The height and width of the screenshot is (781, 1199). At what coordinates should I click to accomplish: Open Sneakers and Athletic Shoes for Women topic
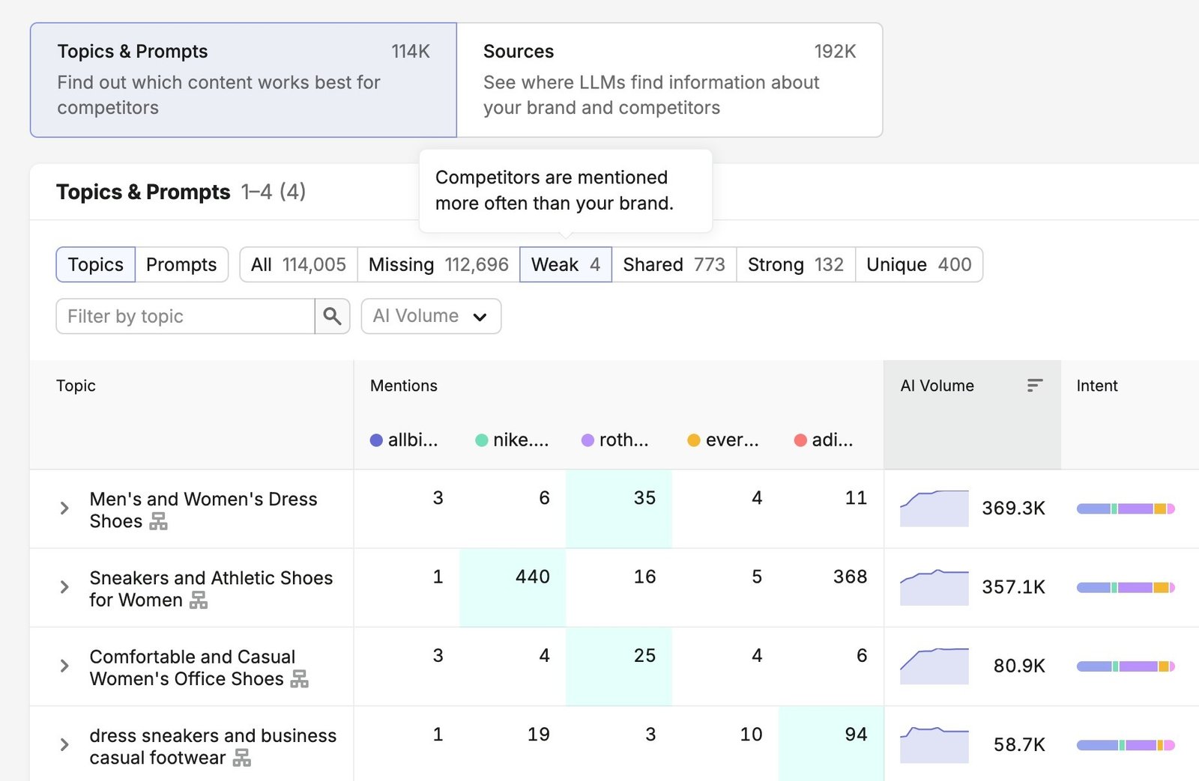pyautogui.click(x=211, y=589)
